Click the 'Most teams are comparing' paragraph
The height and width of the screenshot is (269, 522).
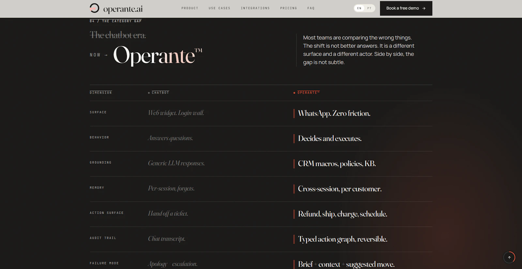359,50
